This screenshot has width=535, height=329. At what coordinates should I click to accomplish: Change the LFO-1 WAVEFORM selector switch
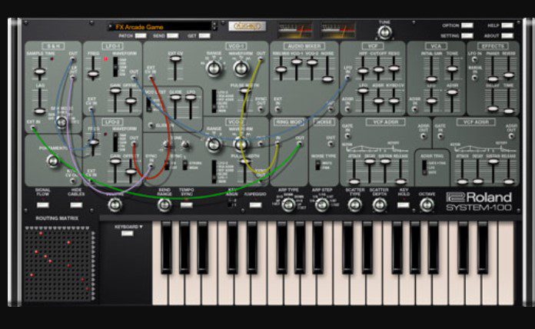[x=115, y=67]
